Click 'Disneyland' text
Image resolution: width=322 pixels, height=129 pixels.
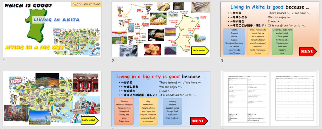click(x=124, y=111)
